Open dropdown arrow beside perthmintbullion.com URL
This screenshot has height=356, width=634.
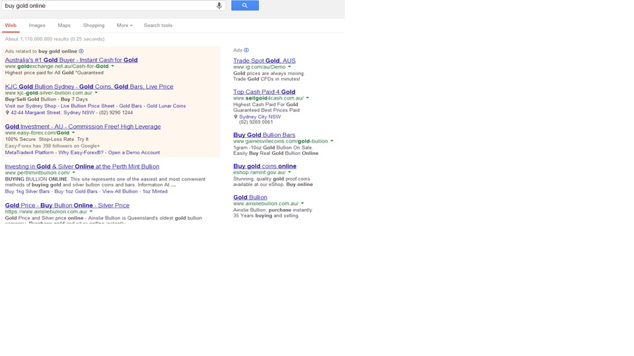point(73,173)
